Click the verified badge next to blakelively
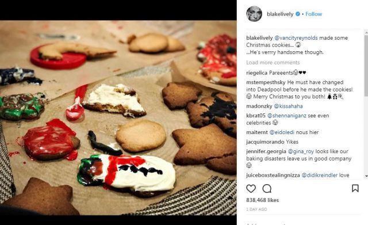Viewport: 368px width, 225px height. [x=298, y=14]
